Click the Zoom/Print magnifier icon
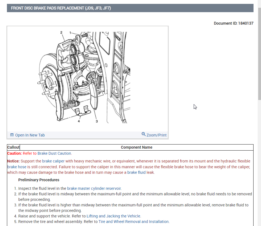The height and width of the screenshot is (226, 261). [x=144, y=134]
